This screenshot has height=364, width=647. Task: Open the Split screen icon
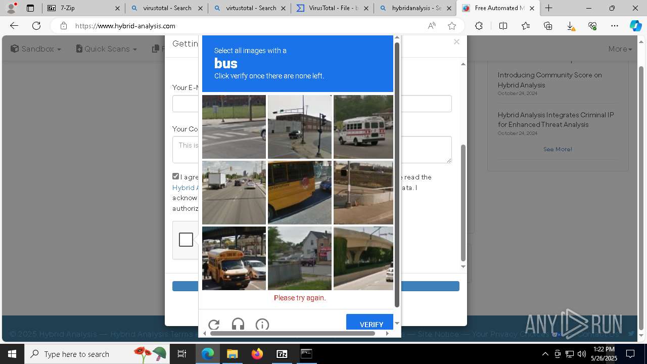click(x=503, y=26)
